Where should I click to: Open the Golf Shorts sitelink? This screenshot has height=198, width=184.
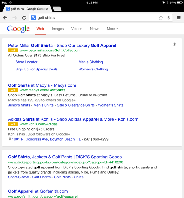pyautogui.click(x=41, y=177)
